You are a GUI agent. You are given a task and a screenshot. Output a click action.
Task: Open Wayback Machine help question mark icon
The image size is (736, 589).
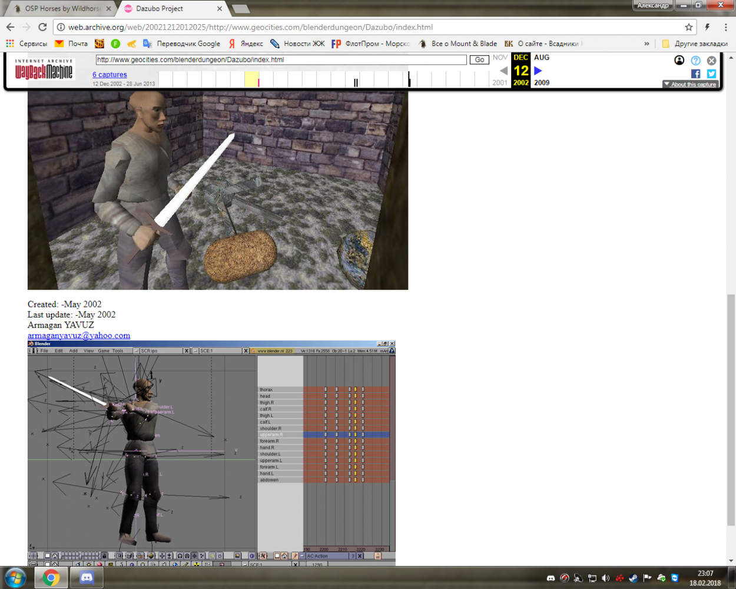pos(695,61)
